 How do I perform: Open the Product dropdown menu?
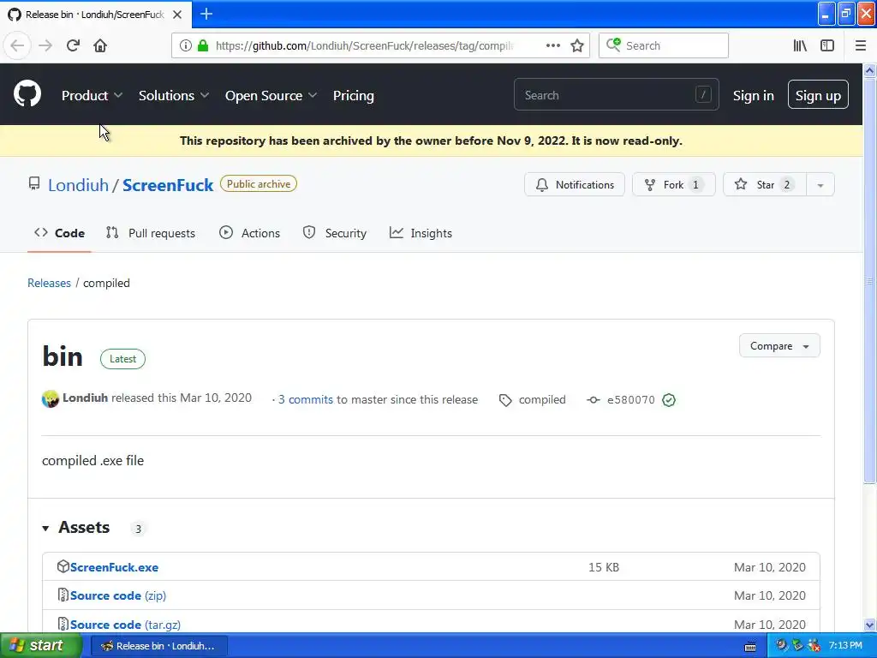92,96
